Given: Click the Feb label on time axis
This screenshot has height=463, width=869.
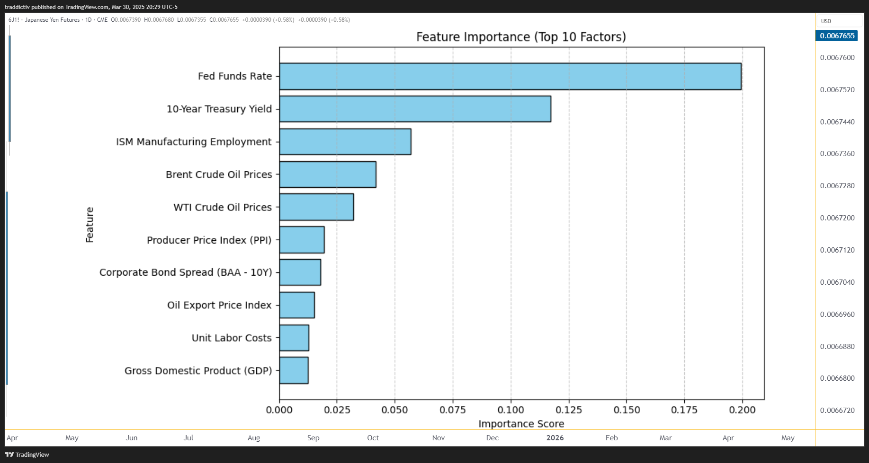Looking at the screenshot, I should pos(612,438).
